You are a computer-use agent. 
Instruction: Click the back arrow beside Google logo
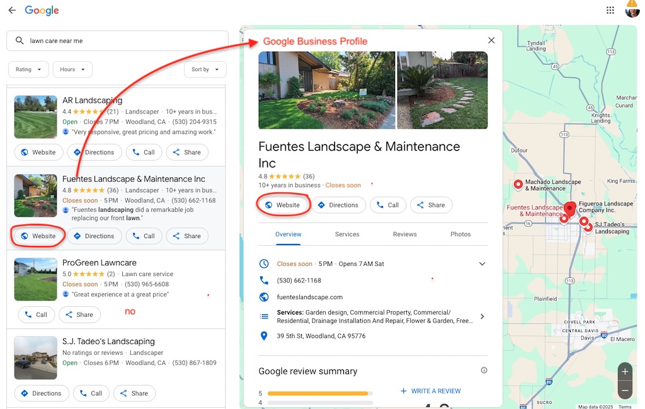tap(12, 10)
